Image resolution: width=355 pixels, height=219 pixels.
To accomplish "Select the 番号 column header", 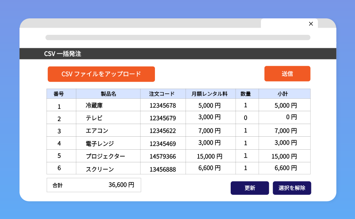I will 61,94.
